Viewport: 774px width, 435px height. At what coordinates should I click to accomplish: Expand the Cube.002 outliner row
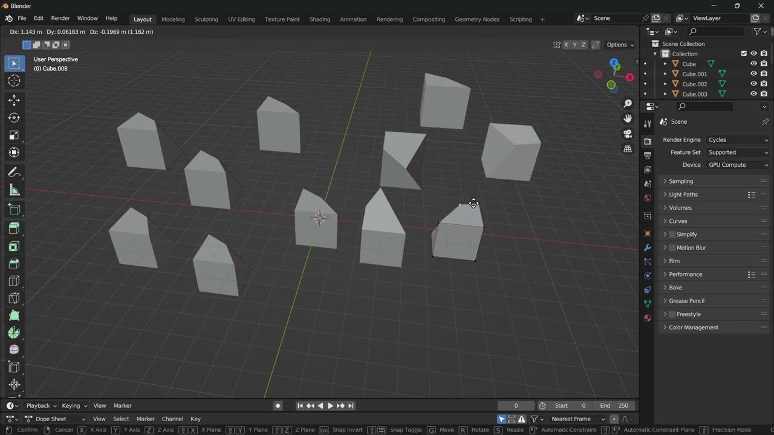665,84
